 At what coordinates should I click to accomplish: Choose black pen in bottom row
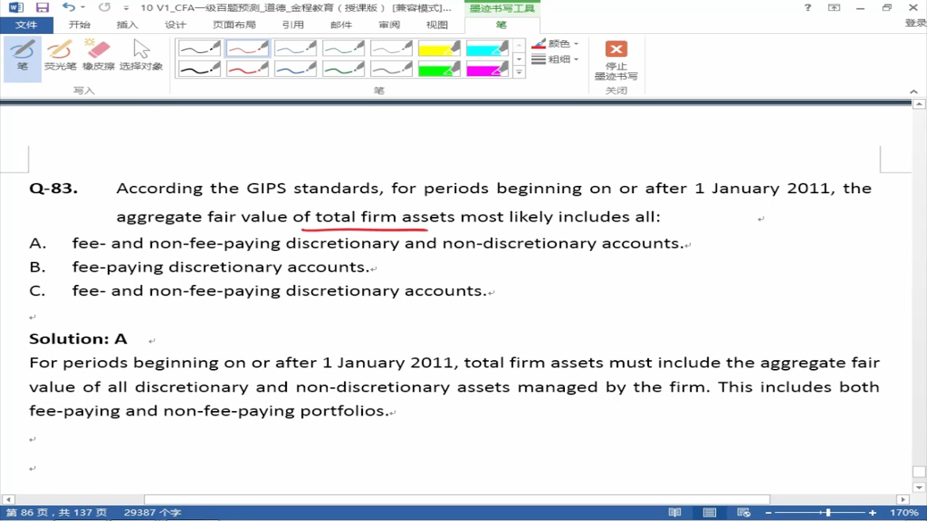tap(199, 69)
